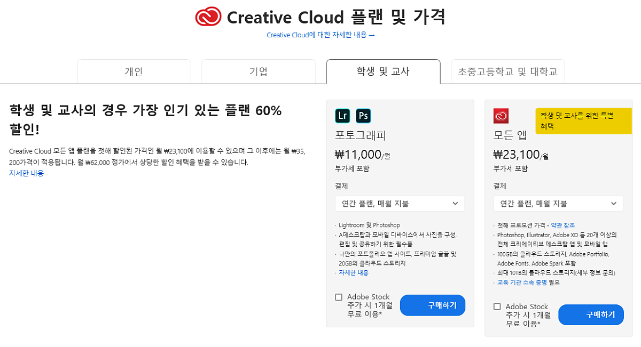
Task: Click the 나만의 포트폴리오 웹 사이트 feature line
Action: [397, 259]
